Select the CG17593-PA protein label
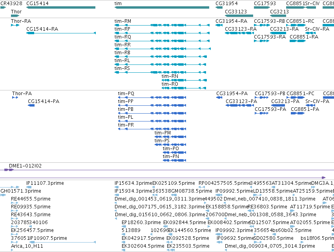Viewport: 334px width, 252px height. [270, 109]
